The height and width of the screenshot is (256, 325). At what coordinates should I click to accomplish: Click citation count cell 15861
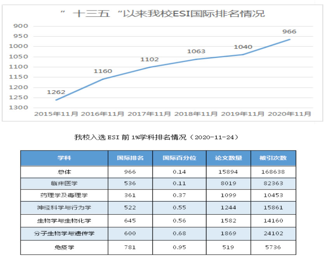click(273, 208)
